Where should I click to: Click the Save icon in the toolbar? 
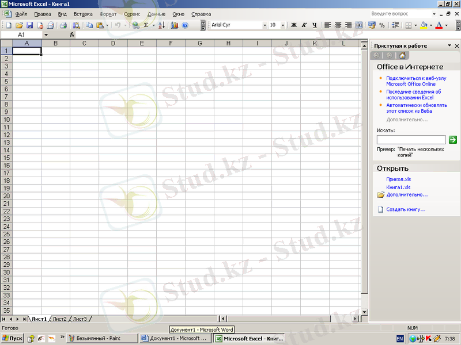coord(29,25)
